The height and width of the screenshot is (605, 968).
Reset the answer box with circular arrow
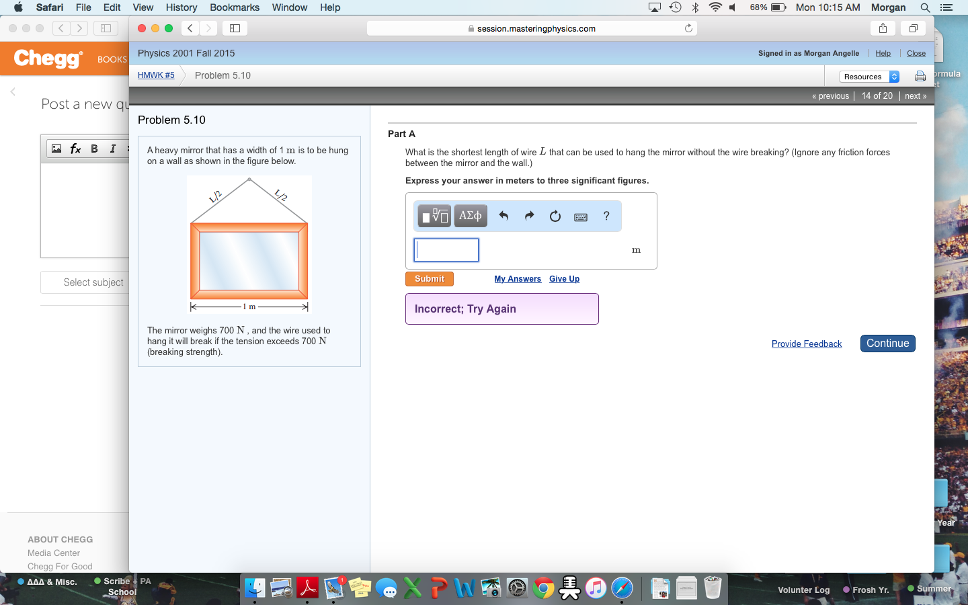point(555,216)
